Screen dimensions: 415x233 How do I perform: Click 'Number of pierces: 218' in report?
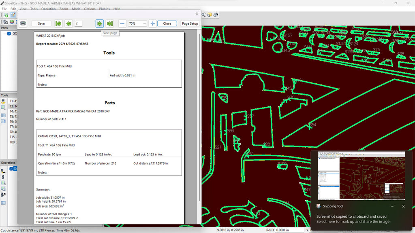pos(101,163)
